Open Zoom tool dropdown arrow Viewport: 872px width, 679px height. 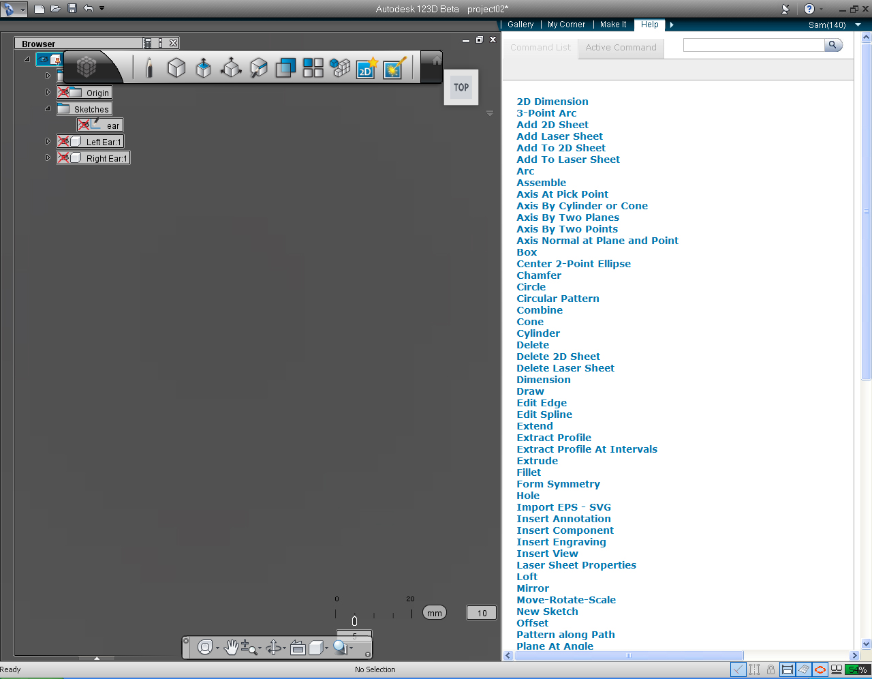coord(260,648)
